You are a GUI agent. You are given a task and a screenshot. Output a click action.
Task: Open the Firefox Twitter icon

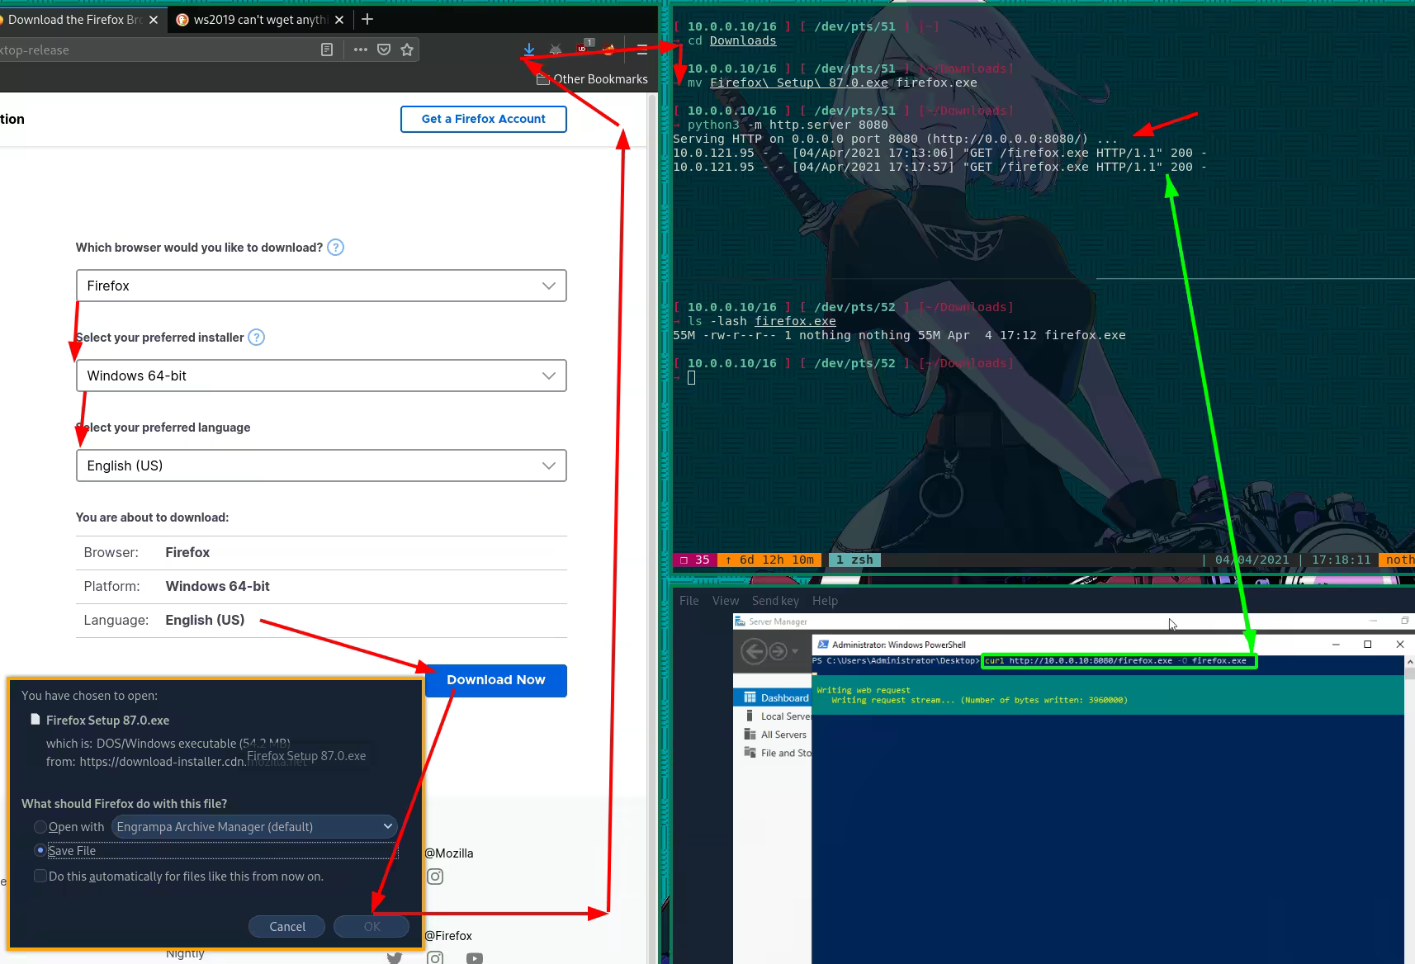point(395,958)
